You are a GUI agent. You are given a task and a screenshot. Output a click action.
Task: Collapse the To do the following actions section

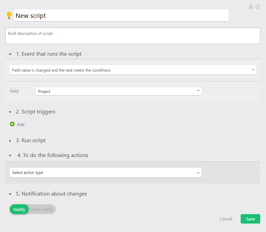[x=10, y=156]
